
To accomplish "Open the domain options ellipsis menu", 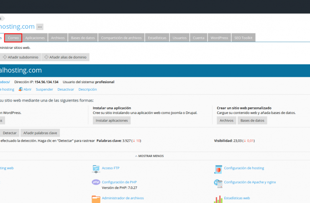I will coord(40,27).
